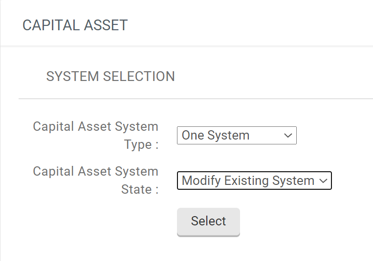373x261 pixels.
Task: Open the Capital Asset System Type dropdown
Action: [x=237, y=135]
